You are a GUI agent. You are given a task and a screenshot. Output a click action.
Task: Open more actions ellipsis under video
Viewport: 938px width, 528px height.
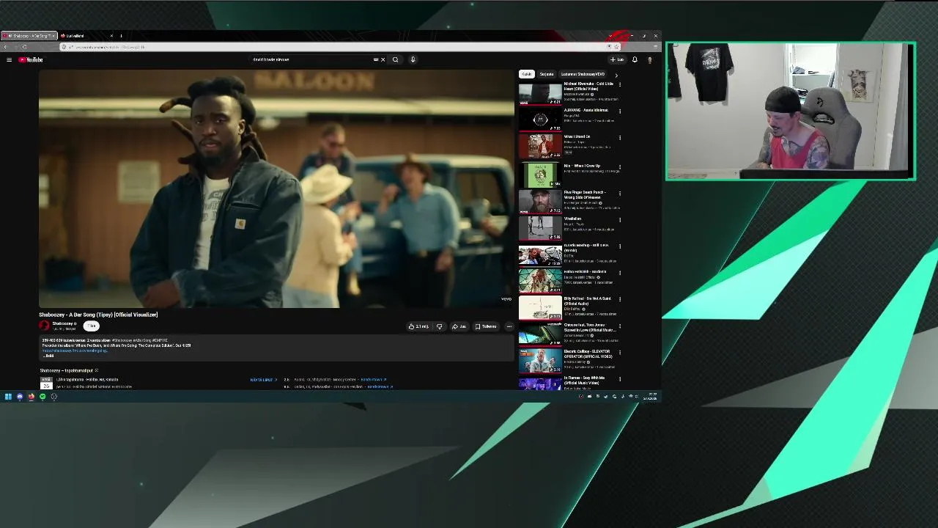tap(509, 326)
